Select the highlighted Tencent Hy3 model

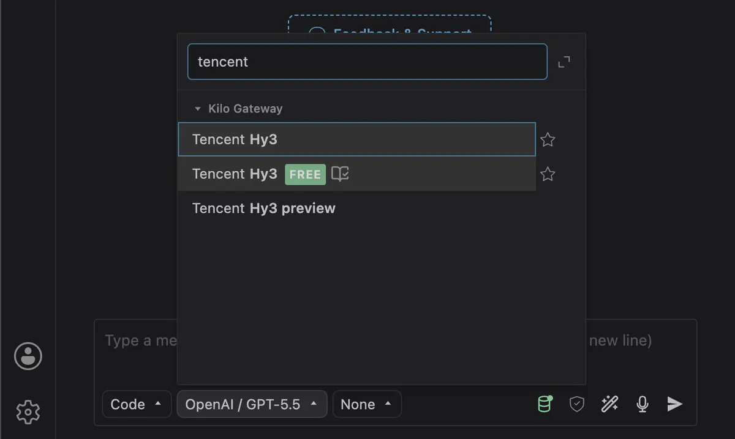357,139
